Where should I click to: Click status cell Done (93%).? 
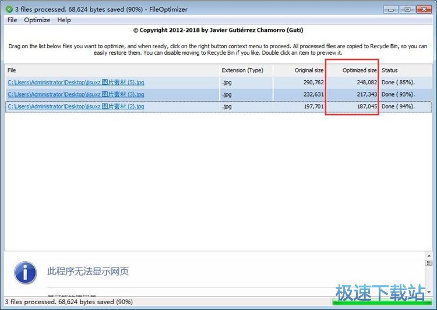pyautogui.click(x=398, y=94)
